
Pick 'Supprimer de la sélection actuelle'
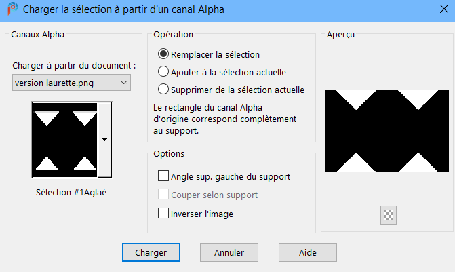163,89
